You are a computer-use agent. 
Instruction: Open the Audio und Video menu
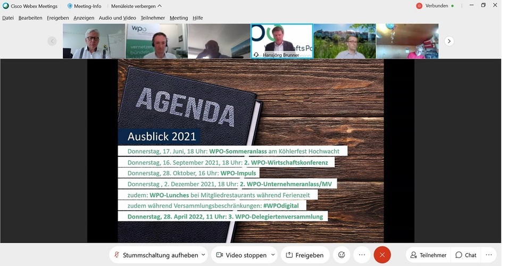(117, 18)
